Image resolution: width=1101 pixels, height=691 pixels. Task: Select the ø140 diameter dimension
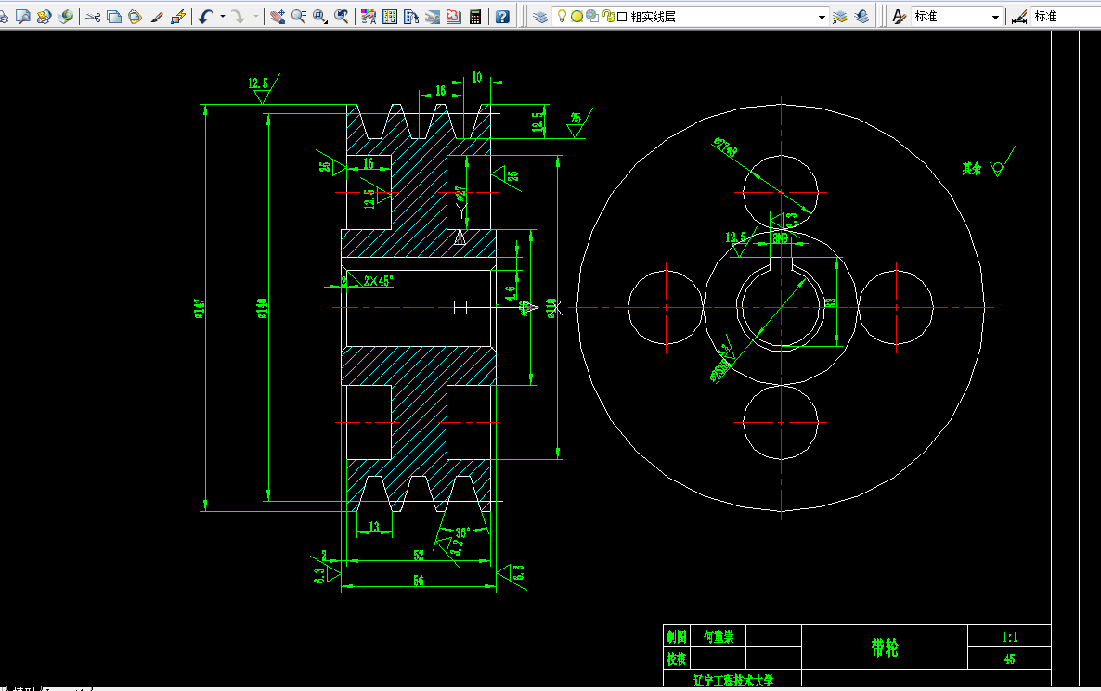(x=262, y=308)
